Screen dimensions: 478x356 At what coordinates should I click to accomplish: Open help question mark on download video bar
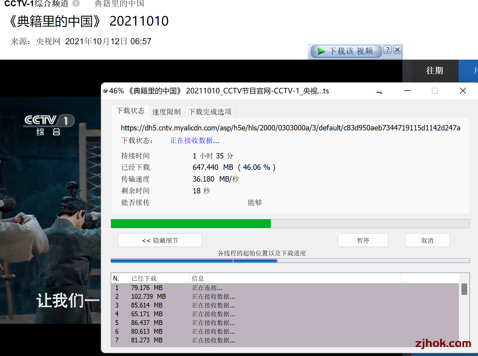[x=388, y=50]
